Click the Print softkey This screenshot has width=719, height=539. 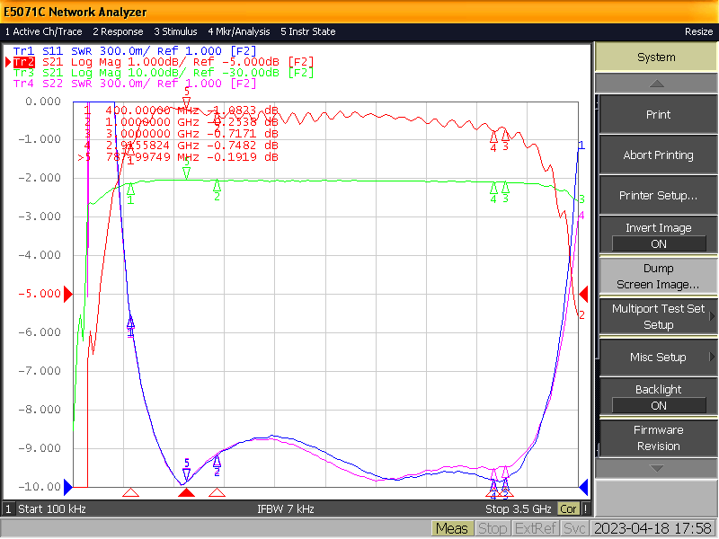click(x=658, y=115)
